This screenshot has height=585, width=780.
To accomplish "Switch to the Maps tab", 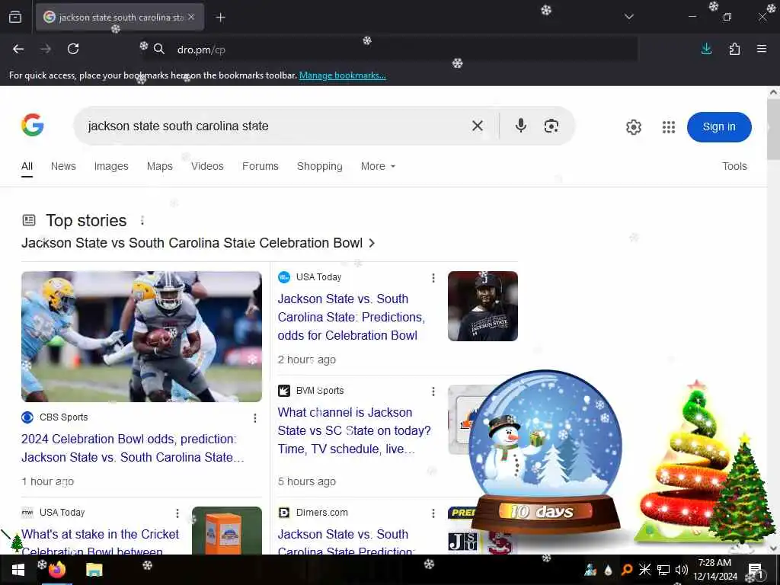I will click(160, 166).
